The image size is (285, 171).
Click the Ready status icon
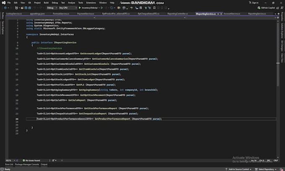2,169
